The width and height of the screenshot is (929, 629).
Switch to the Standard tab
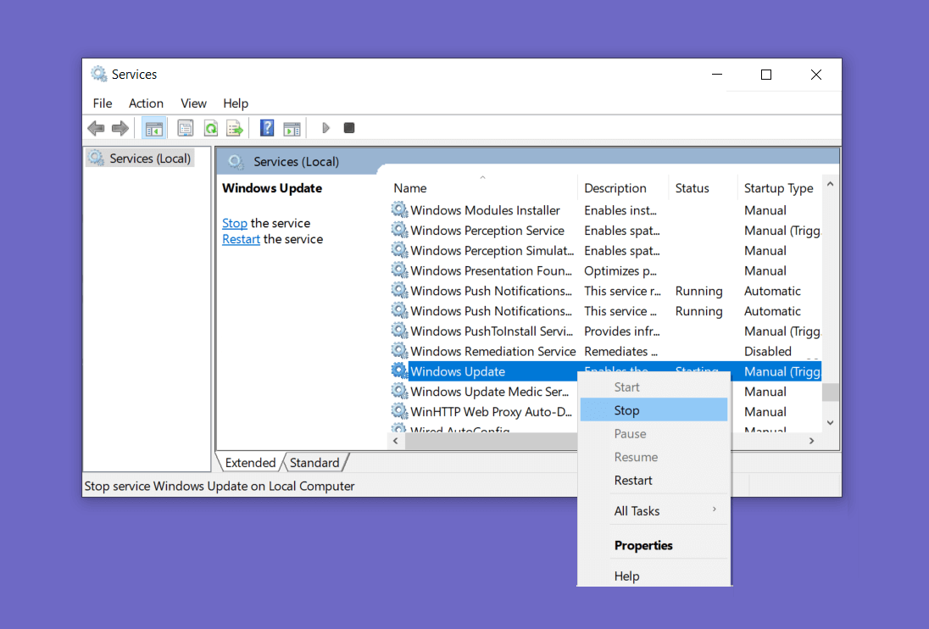pos(314,463)
